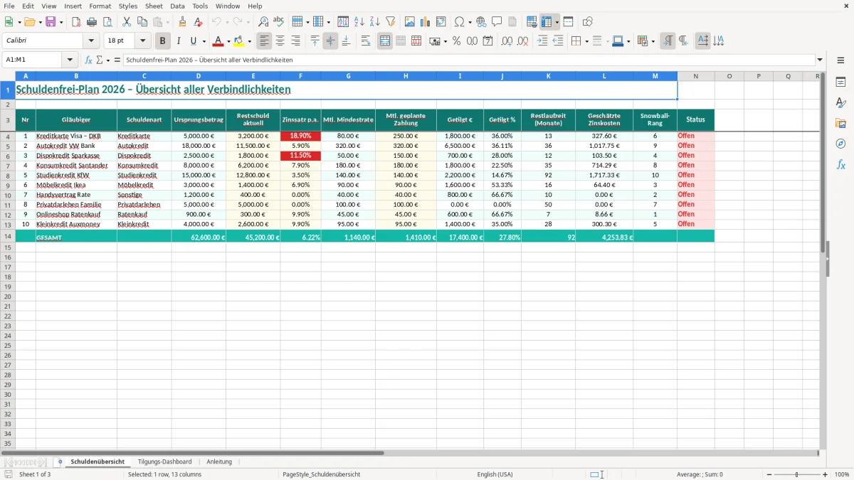This screenshot has height=480, width=854.
Task: Click zoom percentage 100% in status bar
Action: point(842,474)
